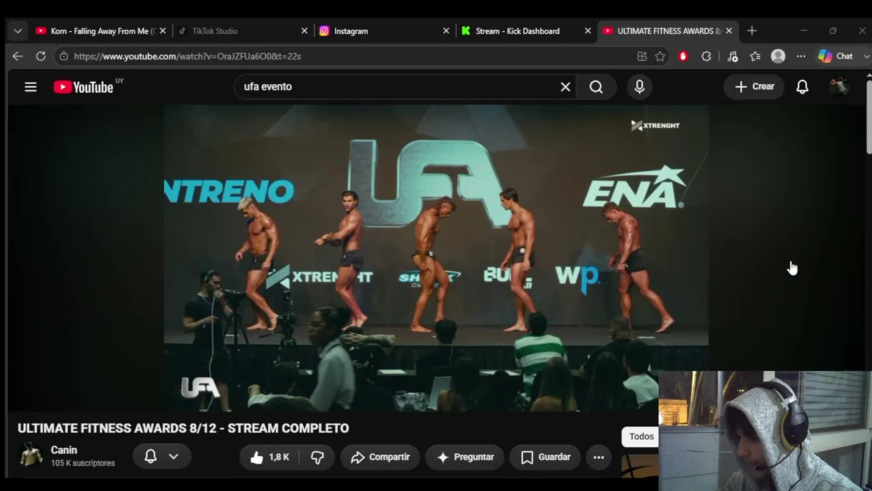Open Copilot Chat
872x491 pixels.
coord(836,56)
